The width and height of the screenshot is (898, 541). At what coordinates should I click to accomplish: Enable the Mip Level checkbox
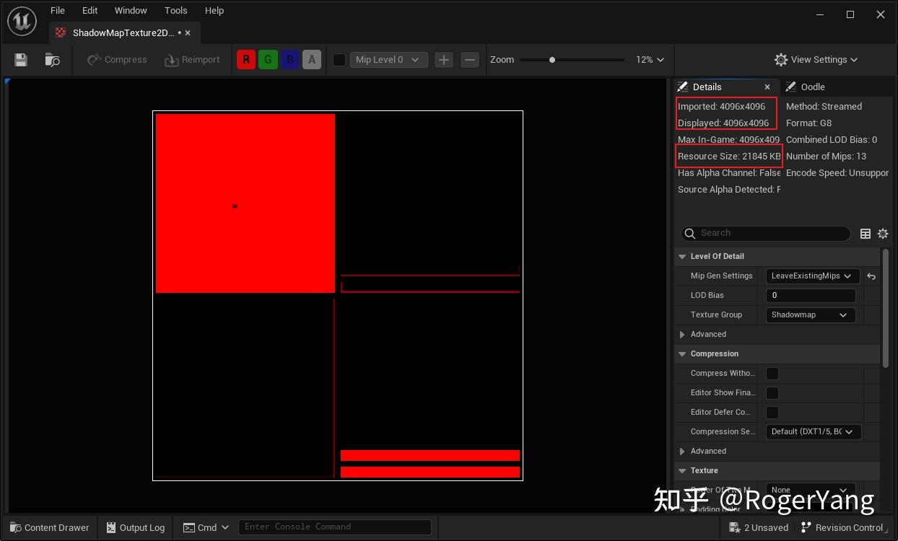coord(339,60)
